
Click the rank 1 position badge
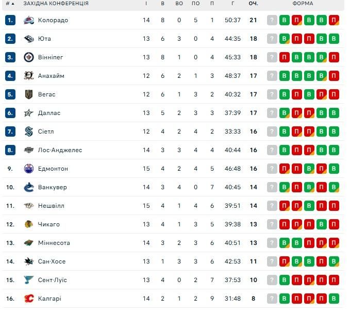point(10,21)
